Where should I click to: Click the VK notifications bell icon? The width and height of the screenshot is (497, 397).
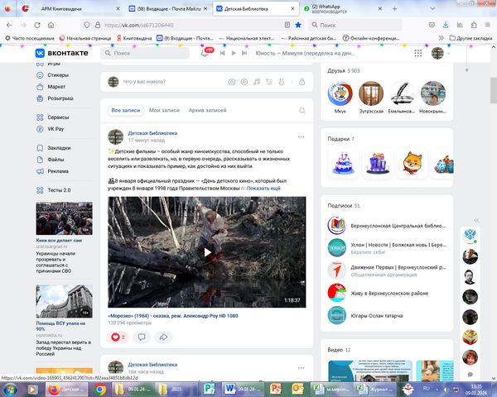pyautogui.click(x=205, y=53)
